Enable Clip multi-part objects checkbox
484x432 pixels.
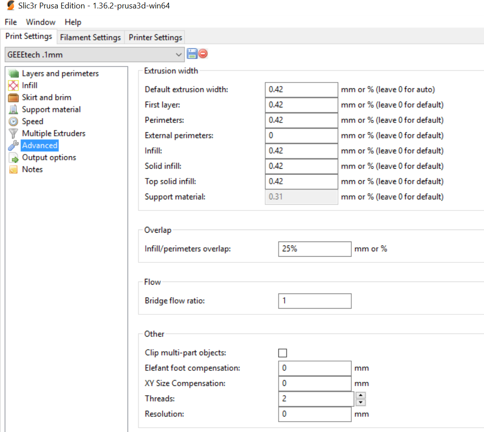coord(282,353)
